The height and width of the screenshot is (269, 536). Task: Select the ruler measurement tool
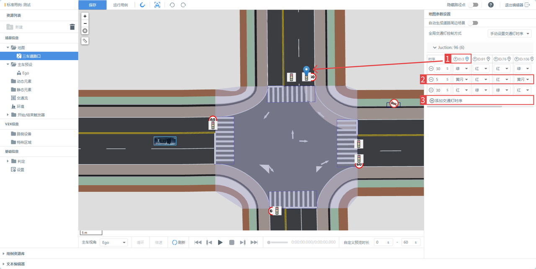click(85, 41)
